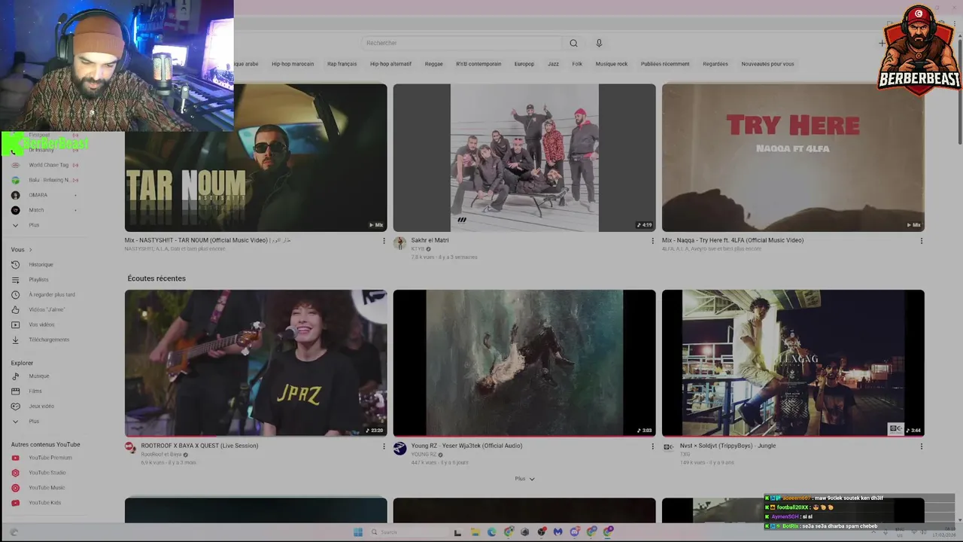Open Nvst × Soldjvt Jungle thumbnail
This screenshot has width=963, height=542.
pos(793,363)
